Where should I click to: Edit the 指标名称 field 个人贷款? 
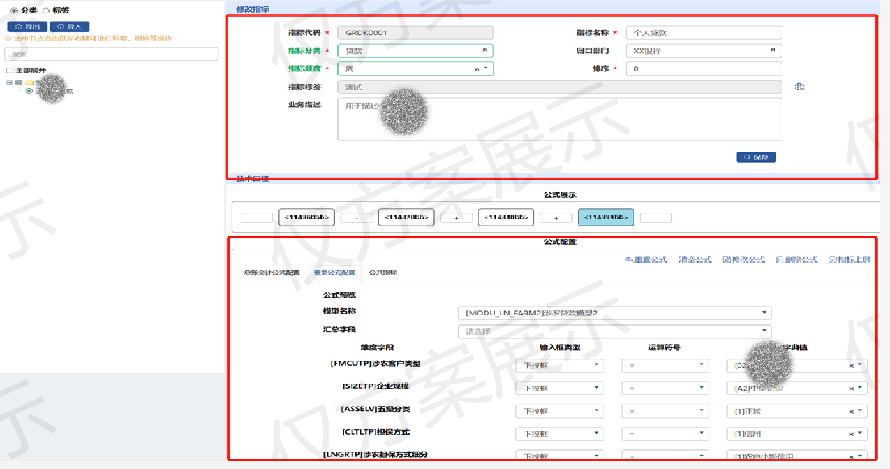coord(704,32)
